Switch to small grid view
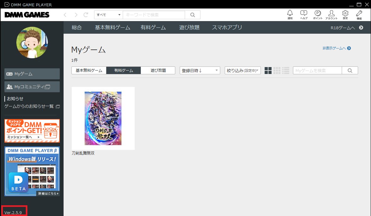371x216 pixels. pyautogui.click(x=277, y=70)
